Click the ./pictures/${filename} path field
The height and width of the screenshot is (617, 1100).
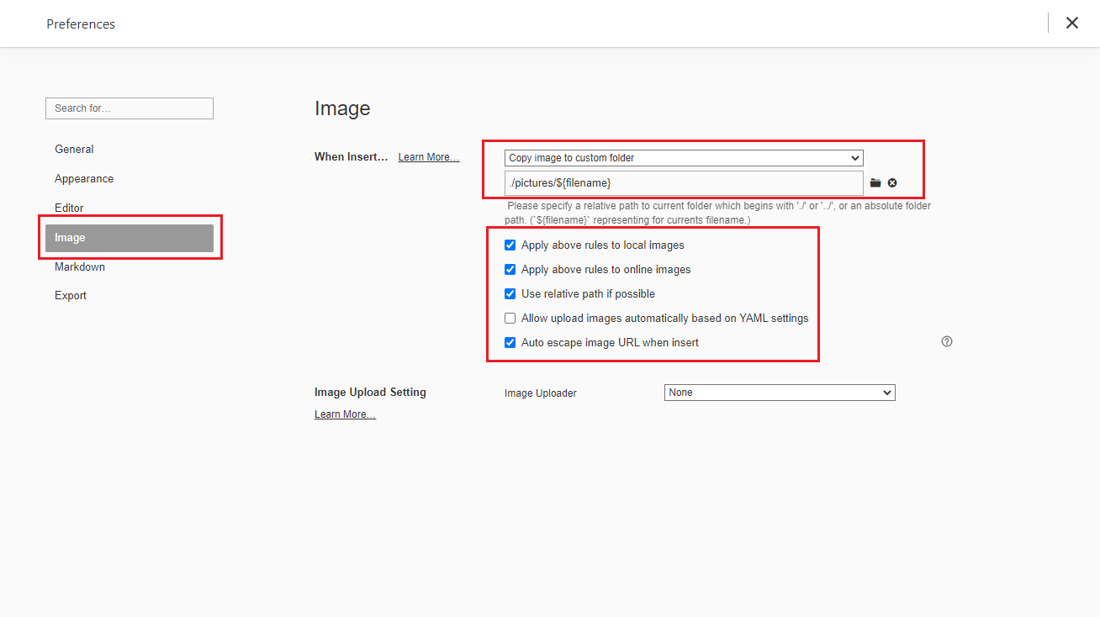684,182
